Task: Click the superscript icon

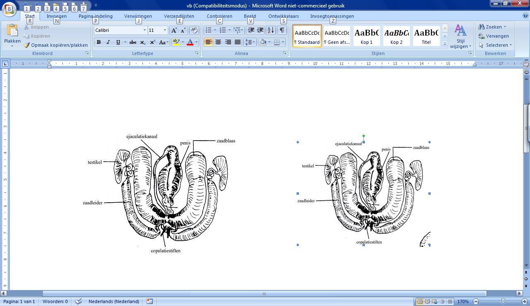Action: coord(152,42)
